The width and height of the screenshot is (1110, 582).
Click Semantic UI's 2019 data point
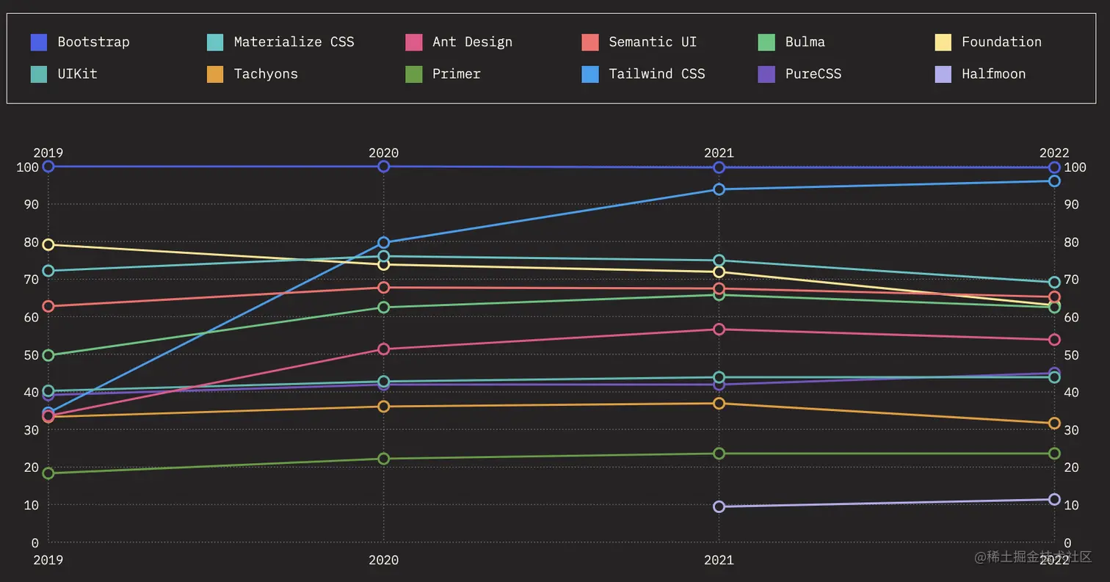[x=48, y=306]
